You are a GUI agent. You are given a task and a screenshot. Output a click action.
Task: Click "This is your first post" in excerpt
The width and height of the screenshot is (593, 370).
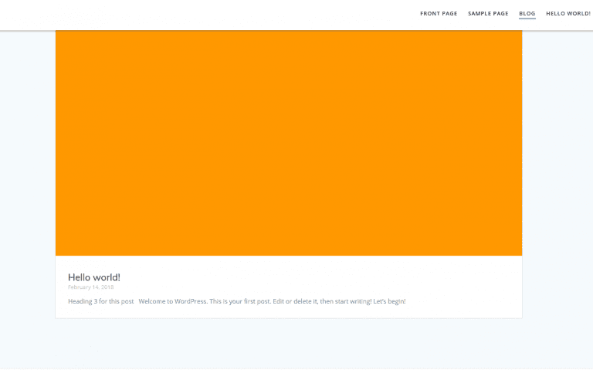tap(240, 301)
